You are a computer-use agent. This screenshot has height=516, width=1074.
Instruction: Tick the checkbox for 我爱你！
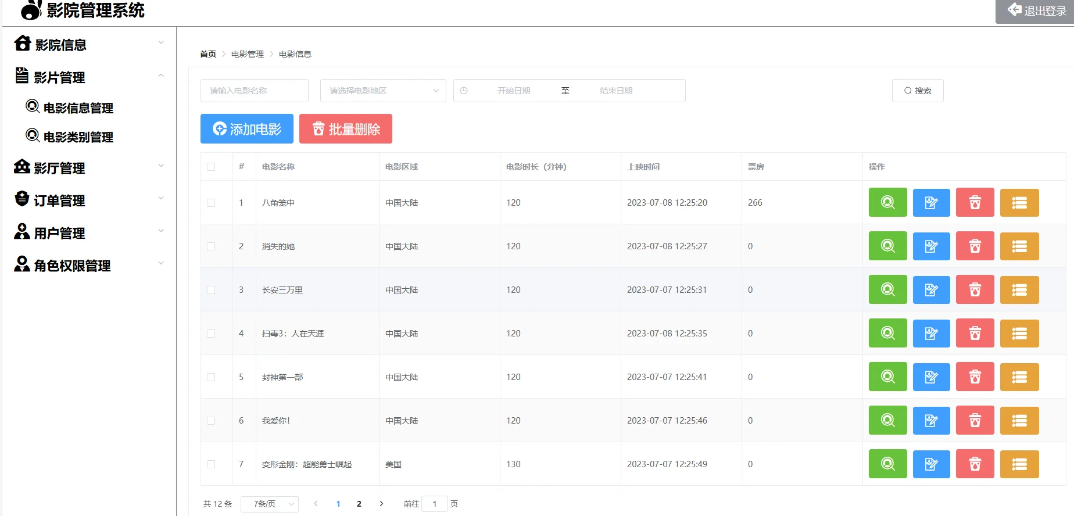click(211, 421)
